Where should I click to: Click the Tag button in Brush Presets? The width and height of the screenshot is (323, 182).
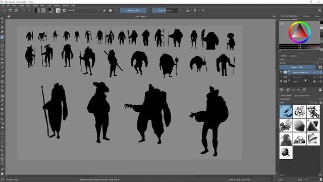click(314, 103)
